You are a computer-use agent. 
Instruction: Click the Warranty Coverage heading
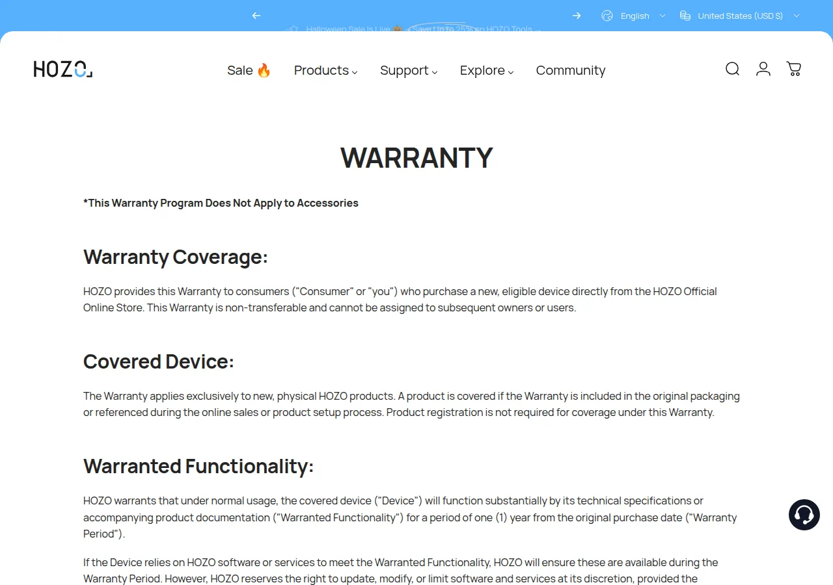(176, 257)
